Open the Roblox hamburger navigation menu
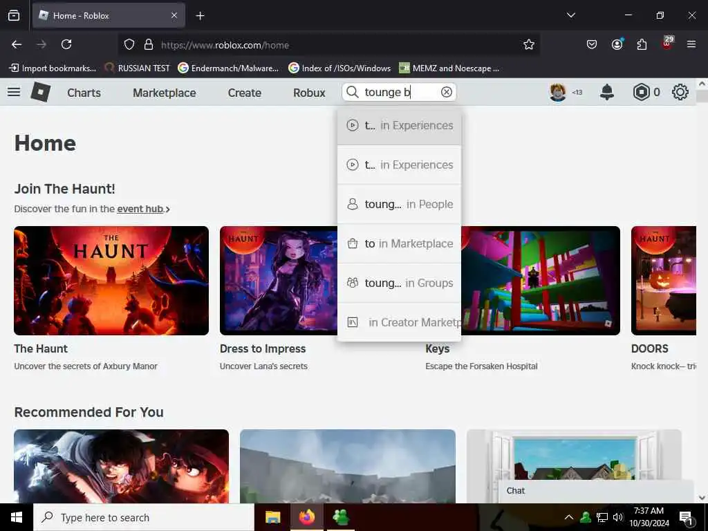The height and width of the screenshot is (531, 708). click(x=14, y=92)
